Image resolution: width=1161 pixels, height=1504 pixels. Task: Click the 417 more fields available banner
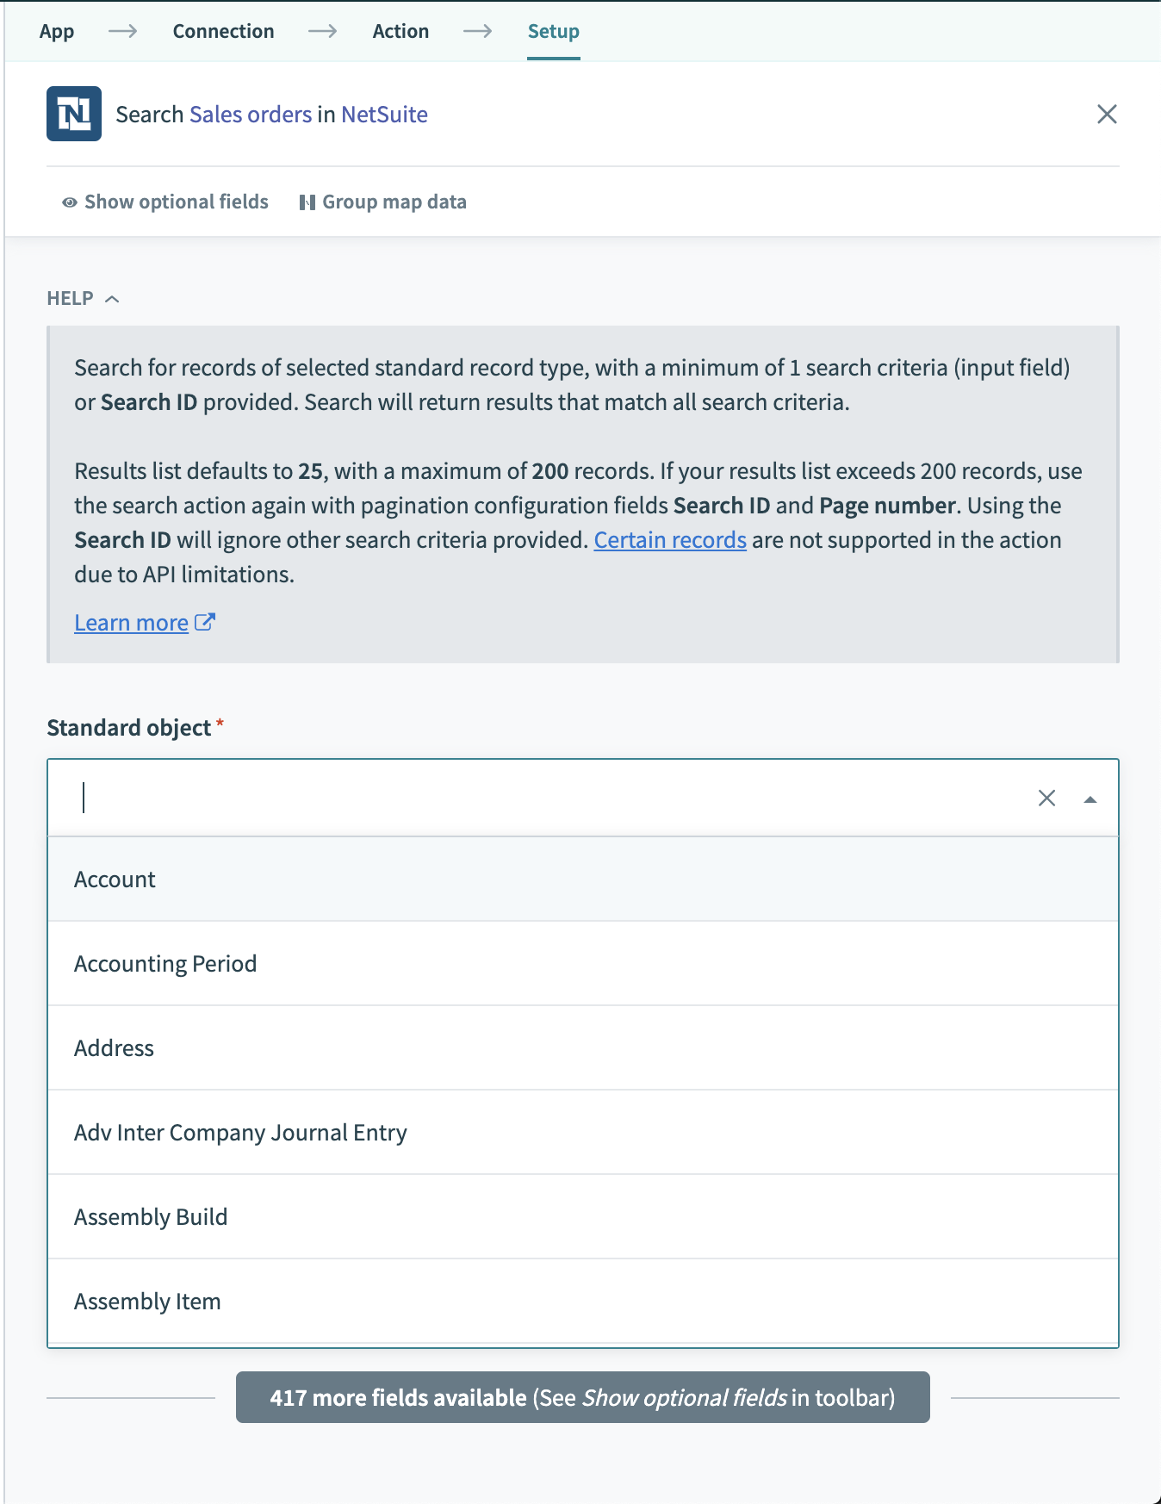click(581, 1397)
